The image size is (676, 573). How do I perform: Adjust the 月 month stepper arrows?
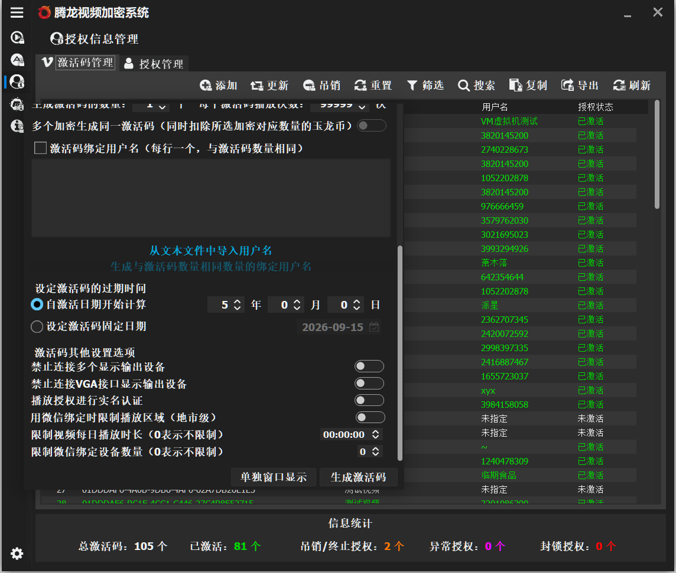click(x=297, y=305)
